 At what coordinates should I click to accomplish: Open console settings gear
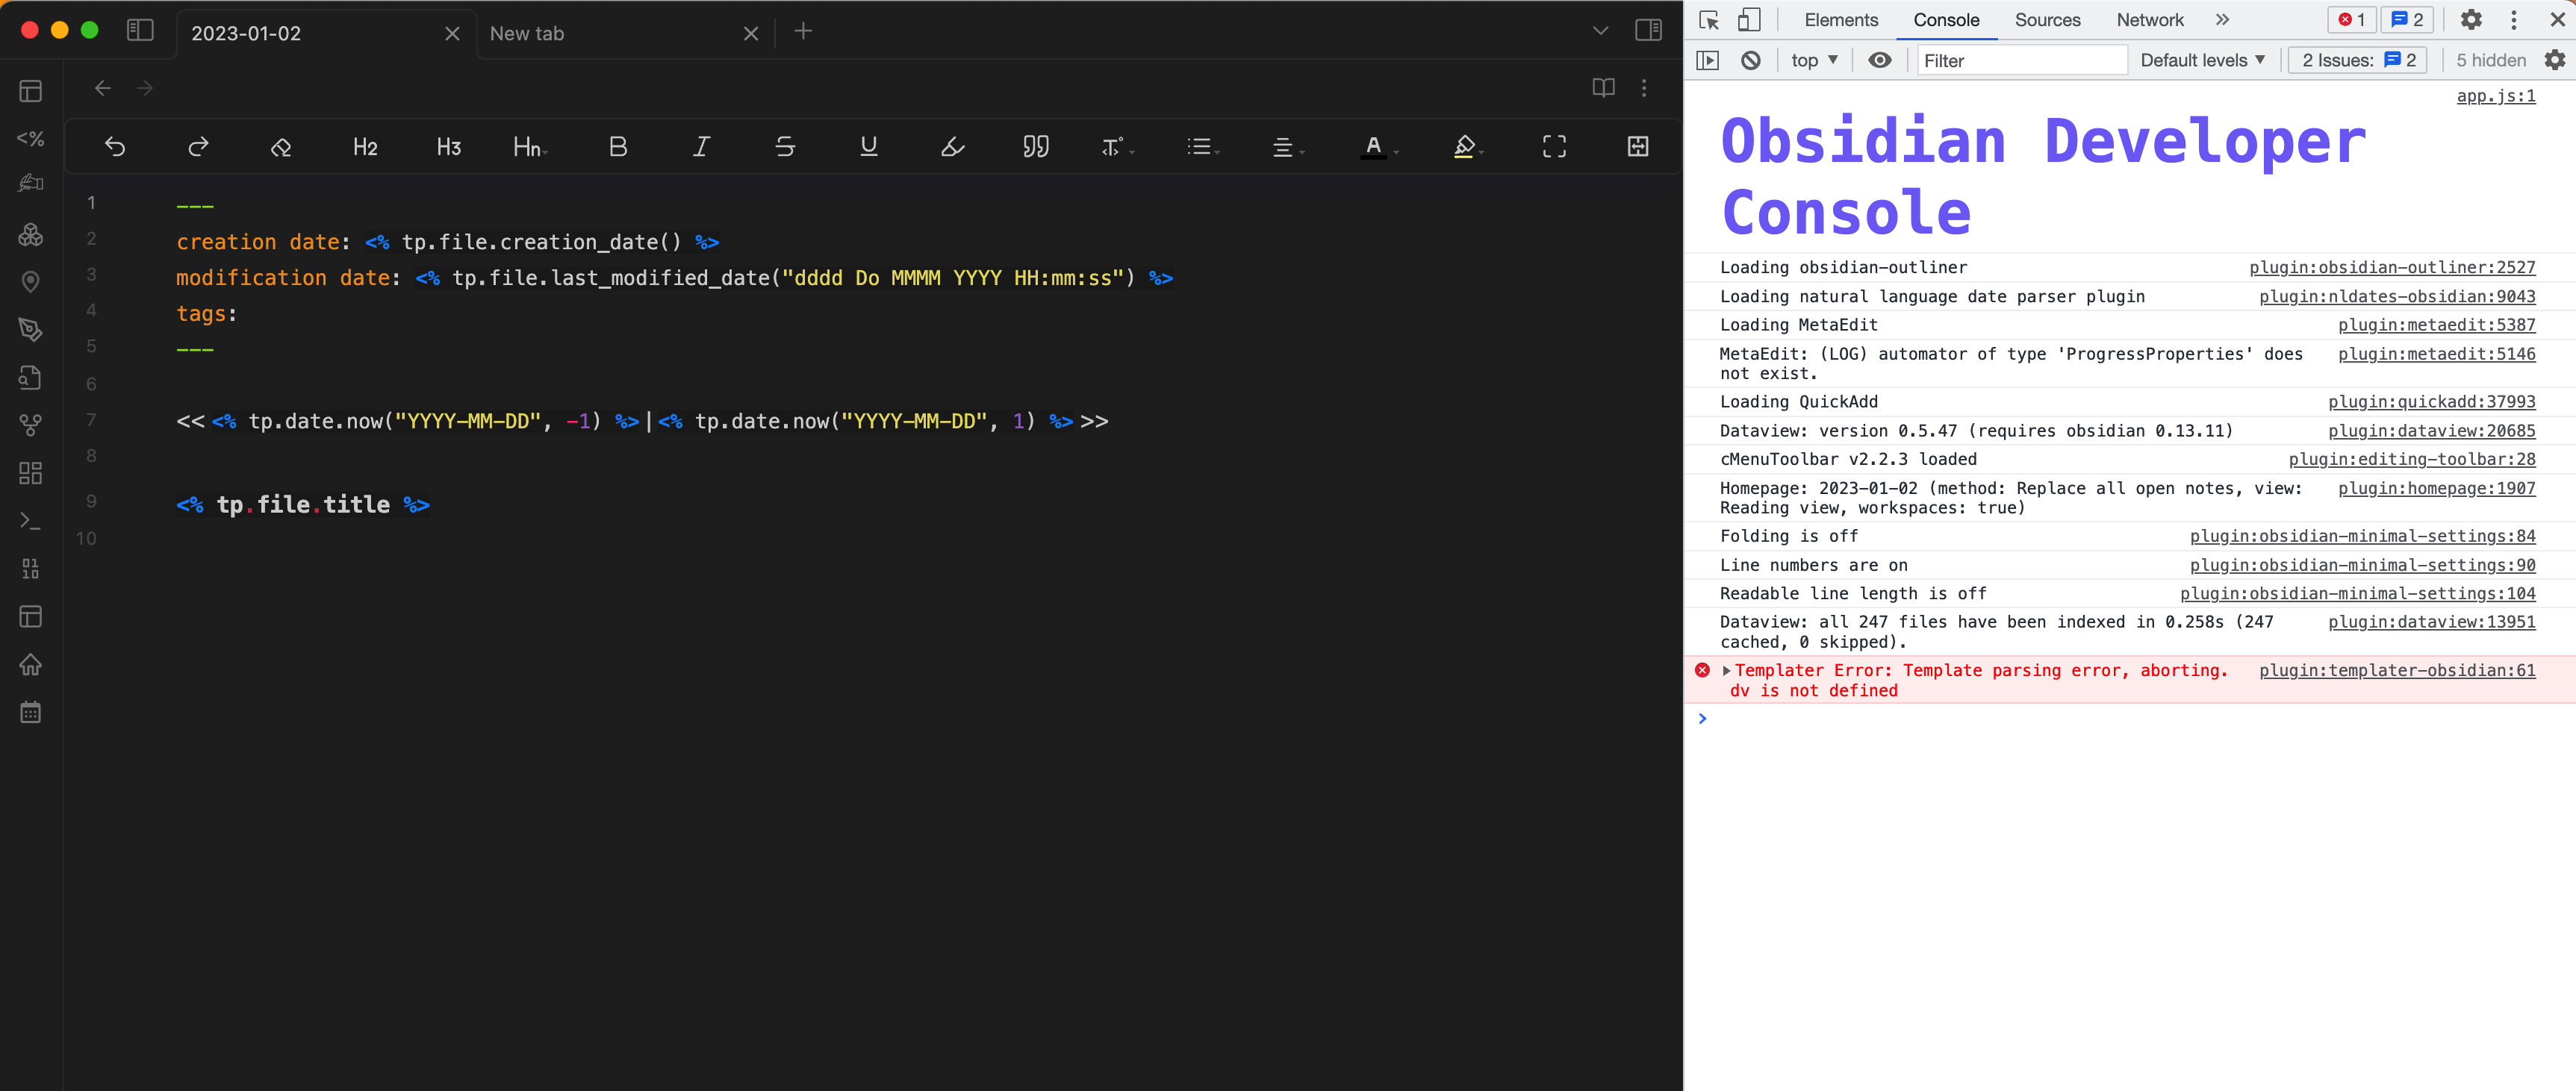pyautogui.click(x=2555, y=60)
